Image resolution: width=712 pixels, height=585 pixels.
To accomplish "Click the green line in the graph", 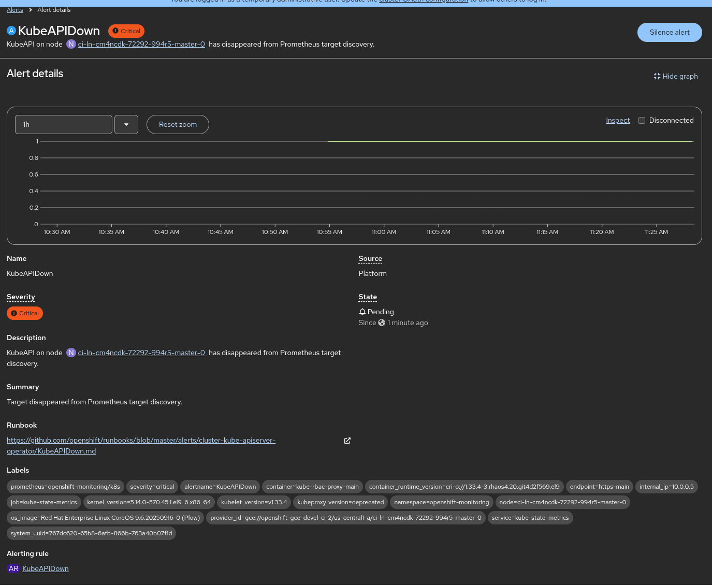I will [x=510, y=141].
